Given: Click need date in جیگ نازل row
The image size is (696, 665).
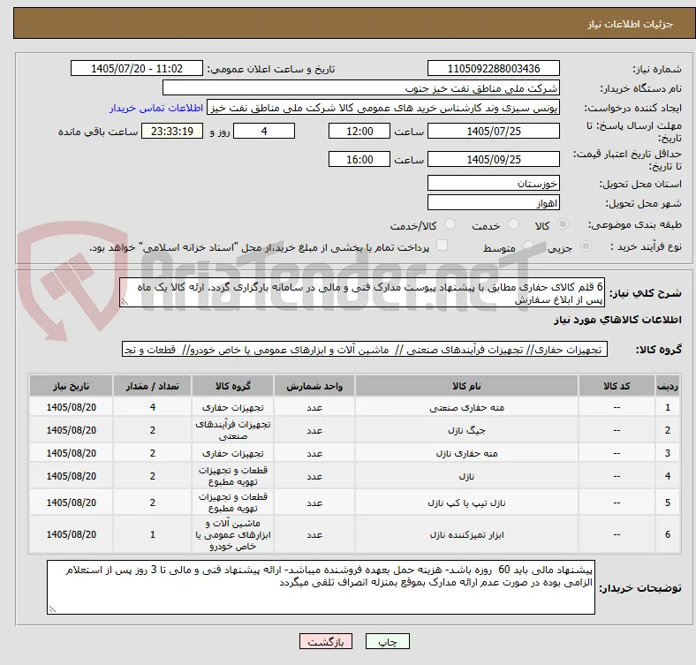Looking at the screenshot, I should point(71,430).
